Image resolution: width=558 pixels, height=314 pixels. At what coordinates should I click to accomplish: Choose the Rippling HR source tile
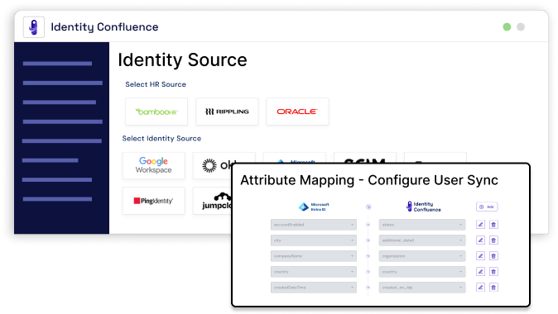tap(227, 112)
